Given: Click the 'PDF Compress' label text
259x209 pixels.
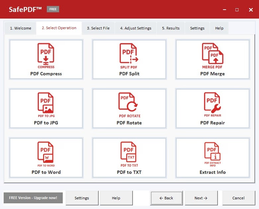Looking at the screenshot, I should 46,74.
